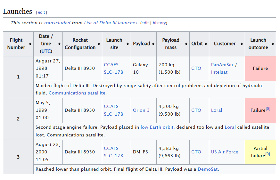Screen dimensions: 280x180
Task: Open List of Delta III launches link
Action: (x=111, y=23)
